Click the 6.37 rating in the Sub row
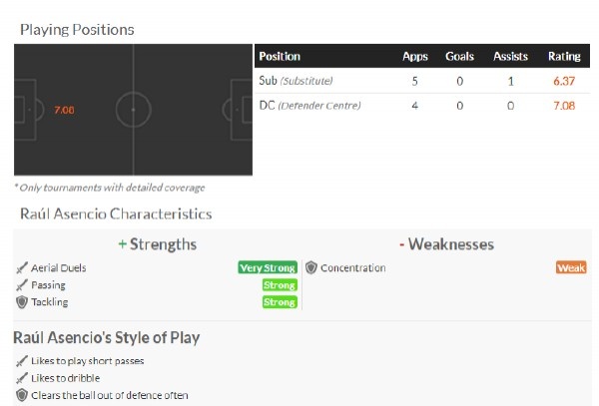The height and width of the screenshot is (406, 599). 564,81
